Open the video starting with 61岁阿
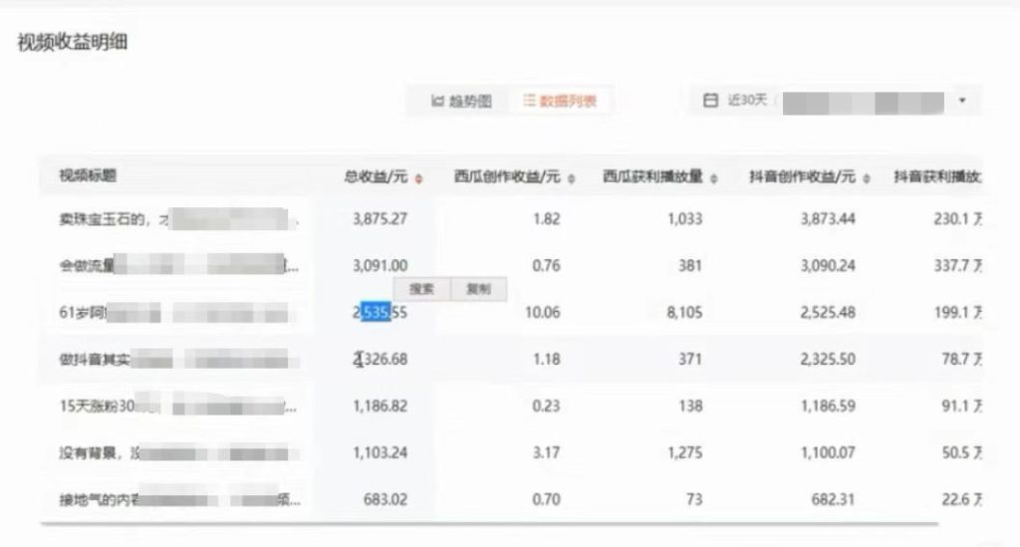 coord(177,313)
